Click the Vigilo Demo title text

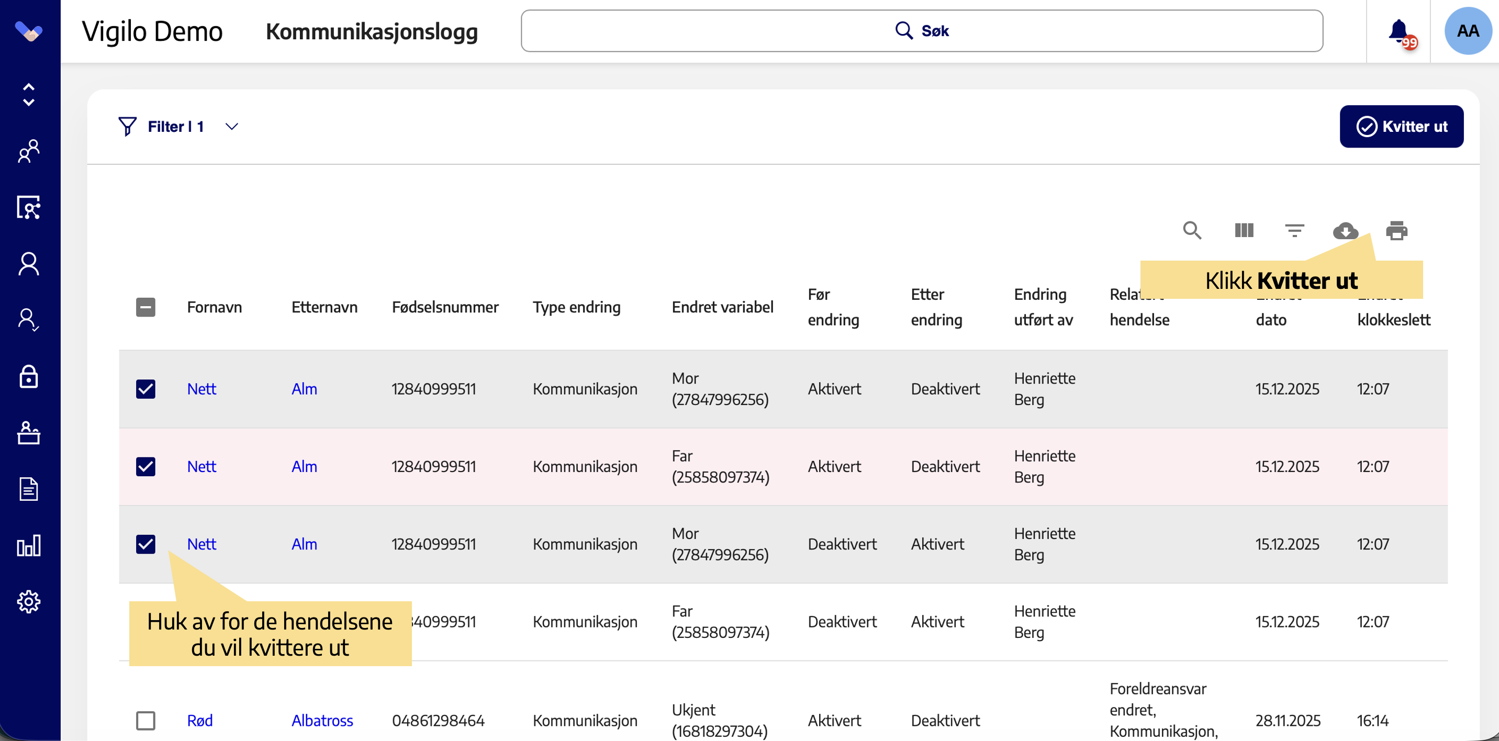[152, 31]
